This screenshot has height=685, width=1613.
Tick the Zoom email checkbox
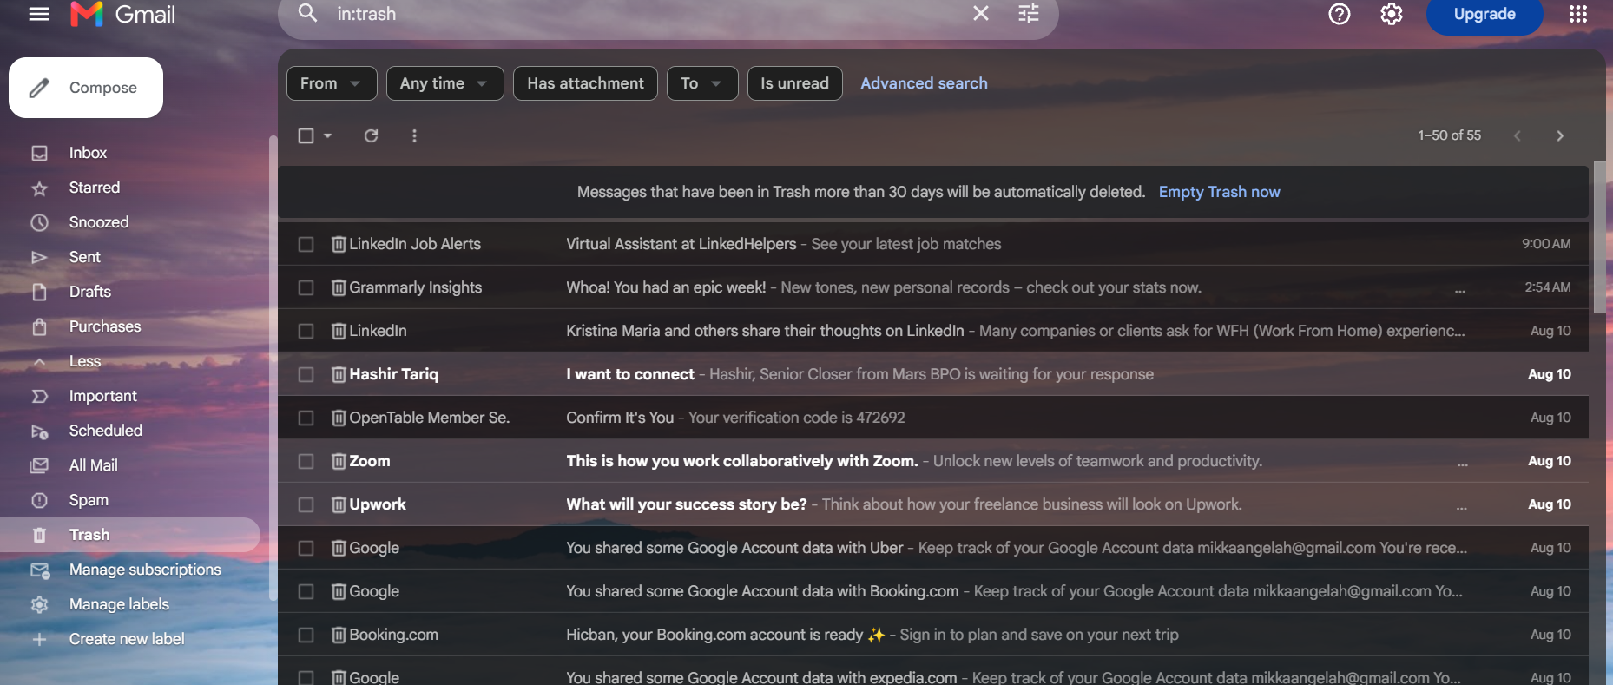[x=306, y=461]
